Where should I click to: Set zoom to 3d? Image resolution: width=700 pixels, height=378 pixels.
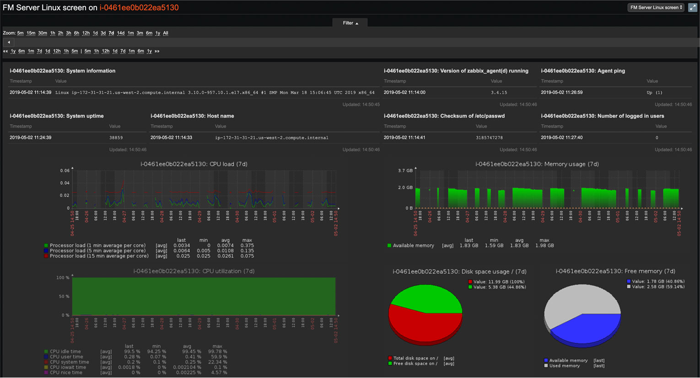[103, 33]
